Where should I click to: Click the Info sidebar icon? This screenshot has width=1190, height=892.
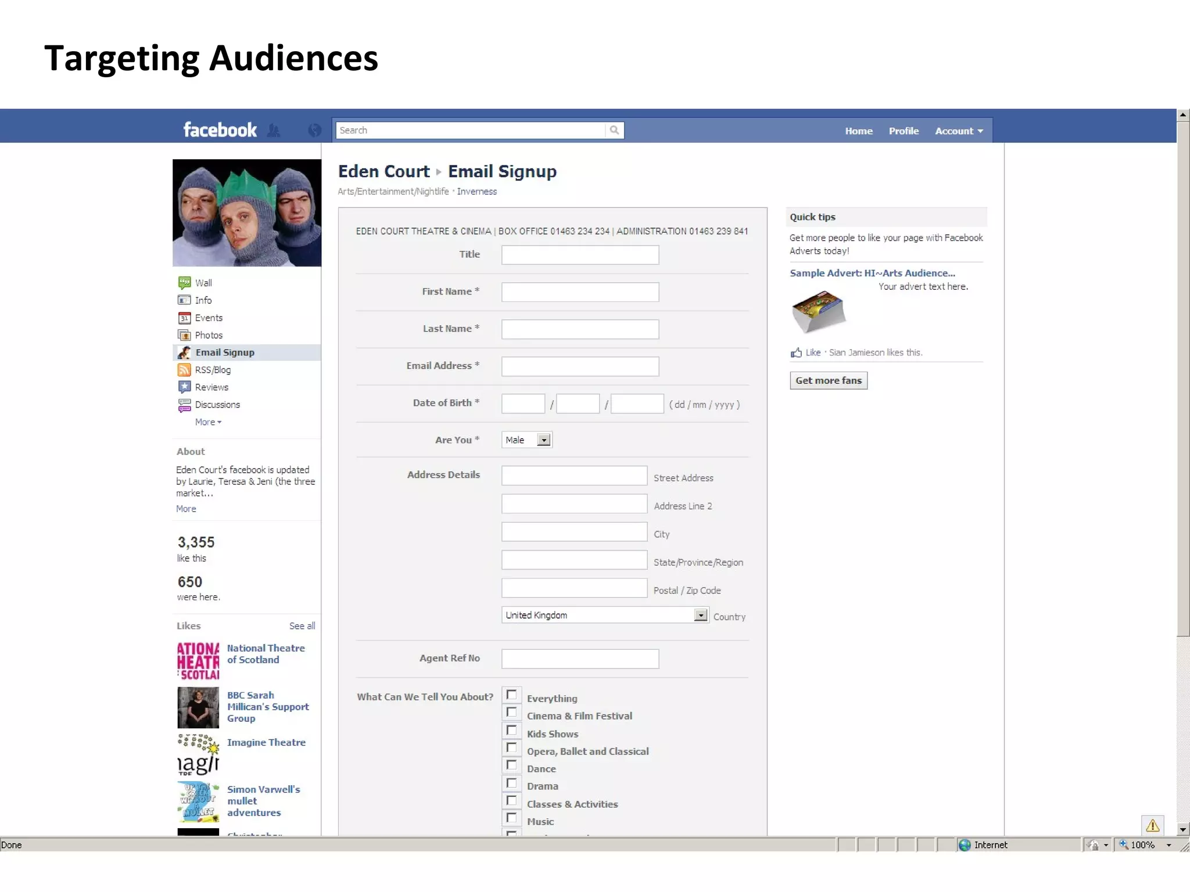coord(184,300)
